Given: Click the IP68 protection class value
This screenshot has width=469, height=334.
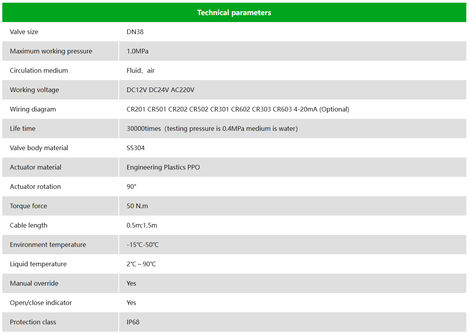Looking at the screenshot, I should tap(133, 322).
